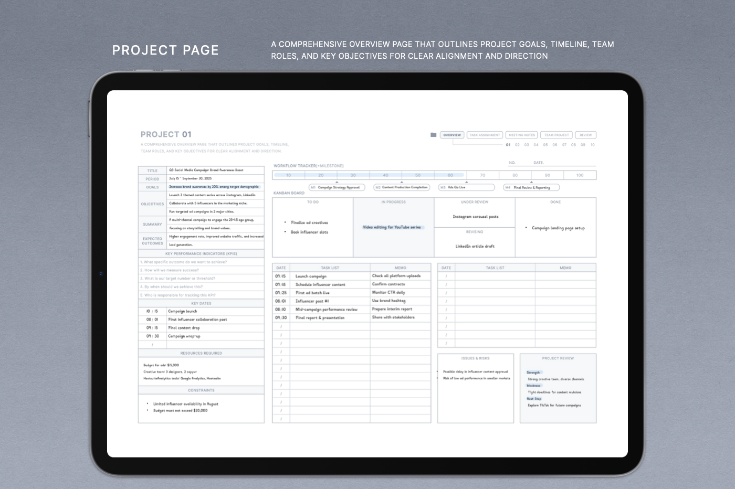Click the Instagram carousel posts kanban card
The image size is (735, 489).
click(x=475, y=217)
